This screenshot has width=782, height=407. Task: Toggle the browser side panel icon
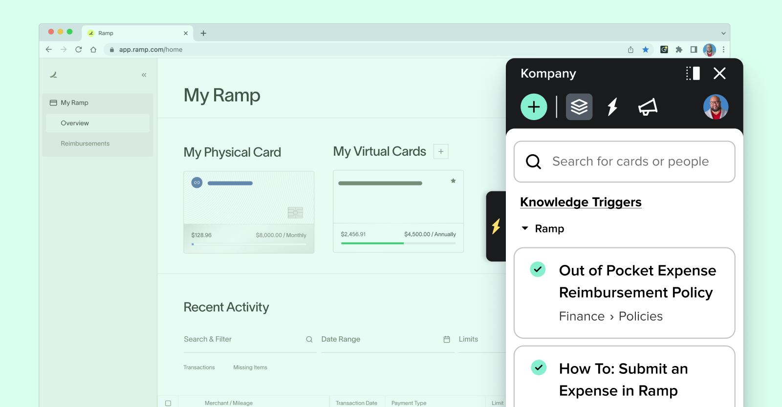[694, 49]
